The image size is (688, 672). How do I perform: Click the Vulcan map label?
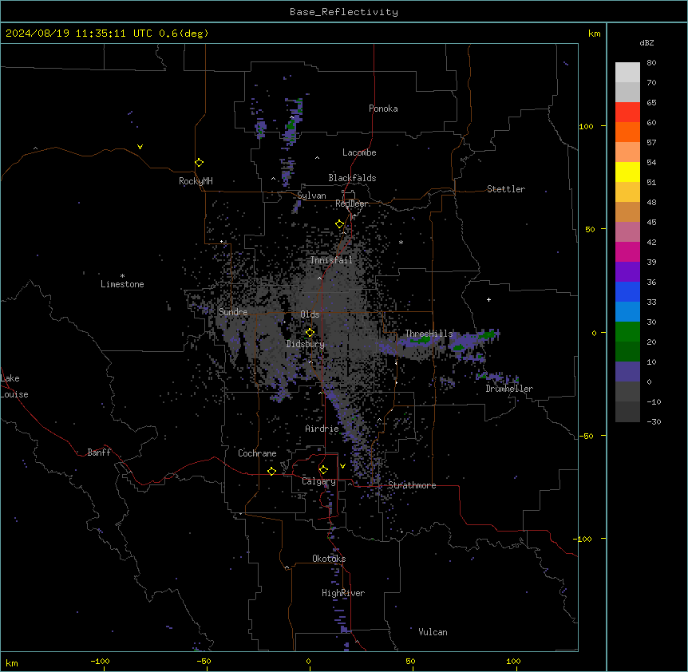[x=433, y=632]
